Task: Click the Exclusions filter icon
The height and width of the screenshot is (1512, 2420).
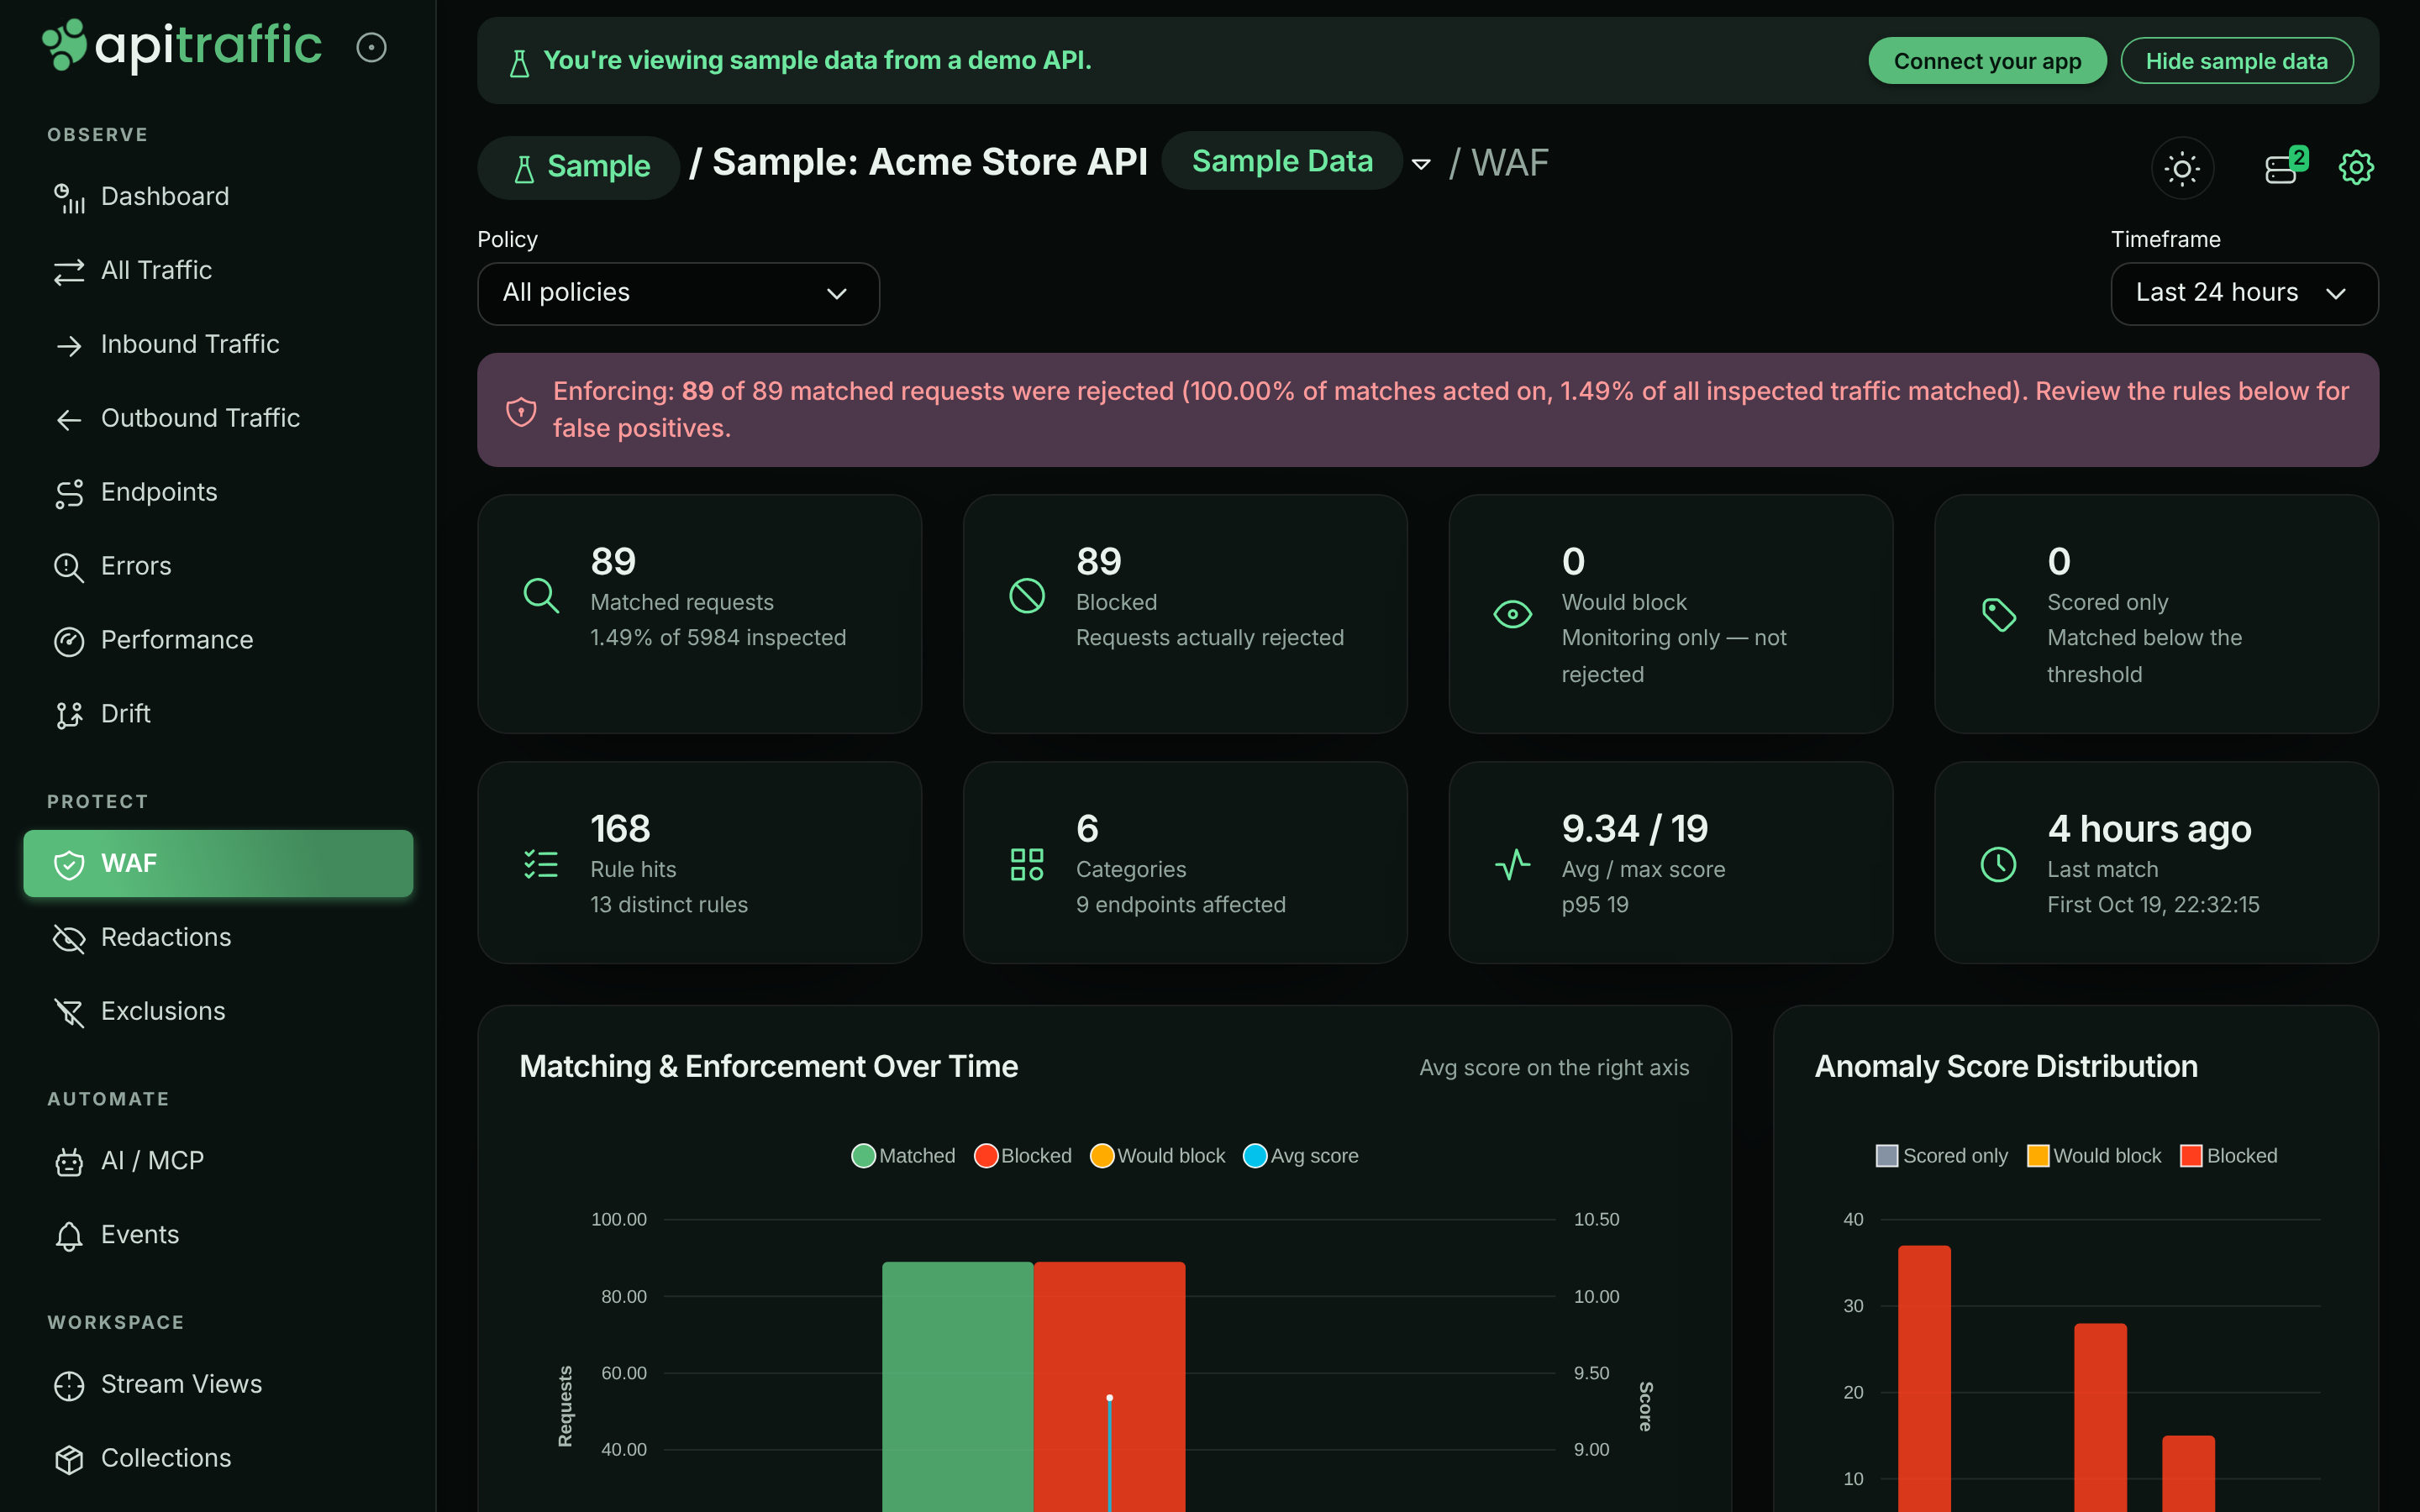Action: (x=69, y=1012)
